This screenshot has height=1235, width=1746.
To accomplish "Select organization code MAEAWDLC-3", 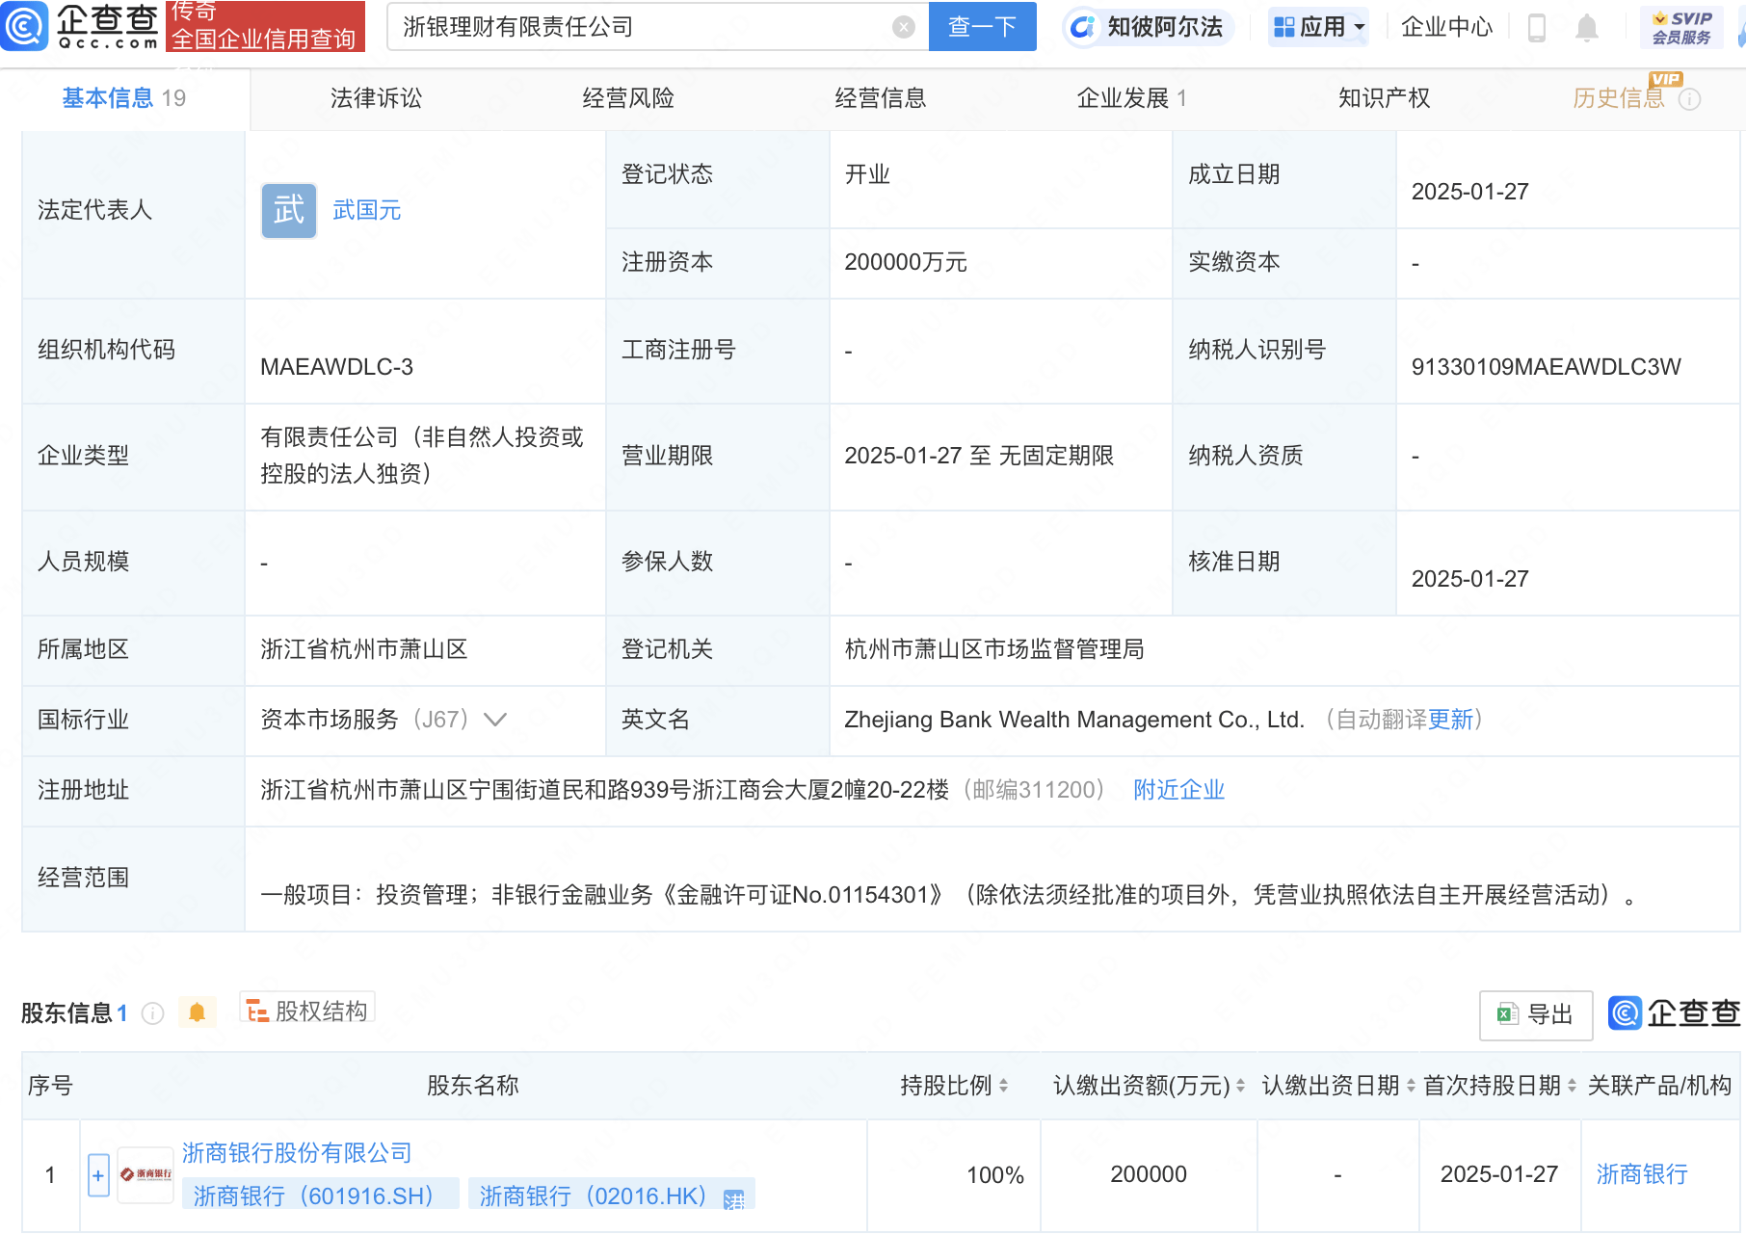I will [x=336, y=367].
